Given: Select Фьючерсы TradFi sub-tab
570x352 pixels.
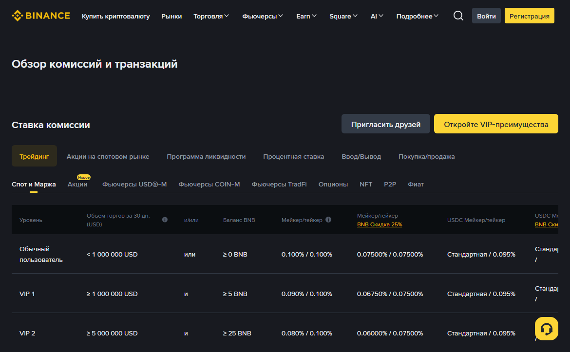Looking at the screenshot, I should pos(279,184).
